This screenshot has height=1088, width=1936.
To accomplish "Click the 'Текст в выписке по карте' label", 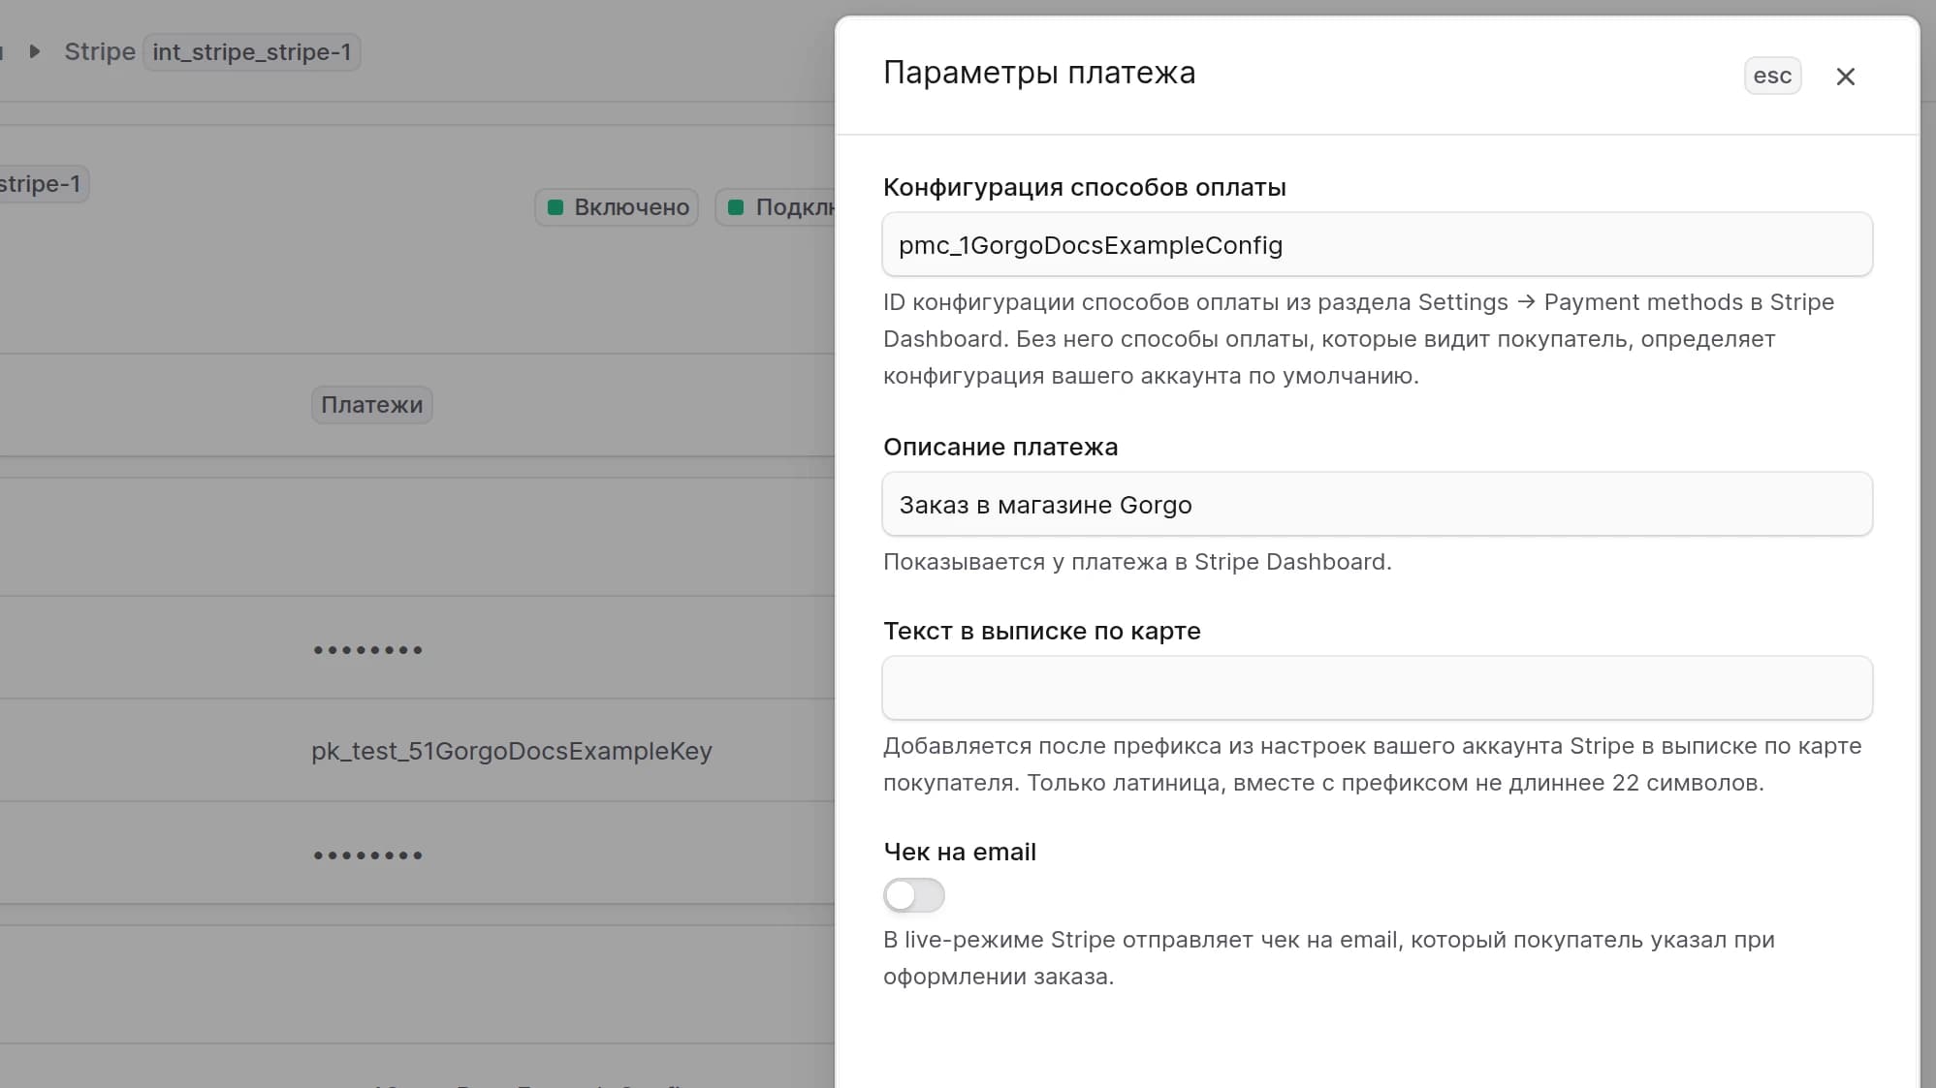I will click(1042, 632).
